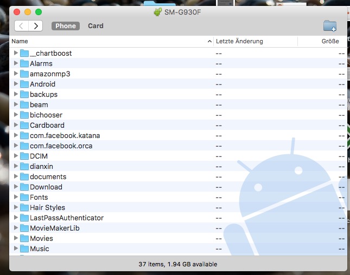Click the Music folder icon
The image size is (350, 275).
point(24,248)
